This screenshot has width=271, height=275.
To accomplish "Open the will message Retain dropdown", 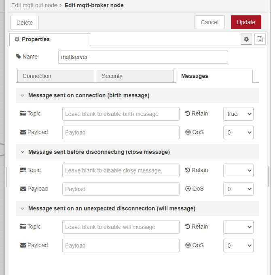I will click(238, 227).
